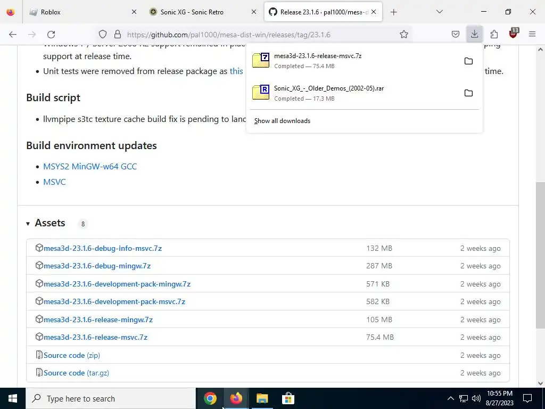
Task: Collapse the Assets section triangle
Action: point(28,224)
